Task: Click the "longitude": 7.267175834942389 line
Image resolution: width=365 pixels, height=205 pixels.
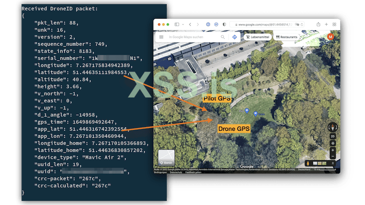Action: point(83,66)
